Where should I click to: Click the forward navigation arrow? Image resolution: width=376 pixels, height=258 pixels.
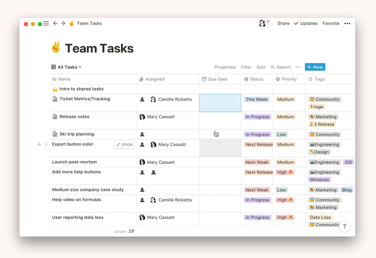[63, 24]
